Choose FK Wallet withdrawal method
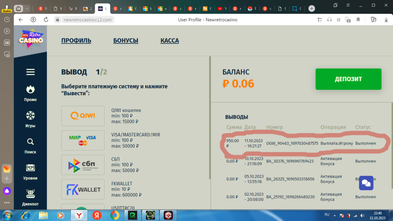The width and height of the screenshot is (393, 221). point(83,190)
